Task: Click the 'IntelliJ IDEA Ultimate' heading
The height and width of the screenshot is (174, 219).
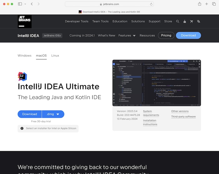Action: [x=59, y=87]
